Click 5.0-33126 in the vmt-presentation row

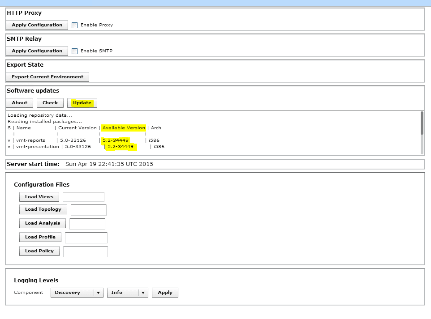78,147
